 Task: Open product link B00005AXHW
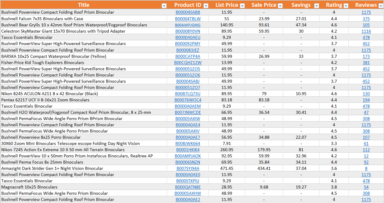pos(188,193)
